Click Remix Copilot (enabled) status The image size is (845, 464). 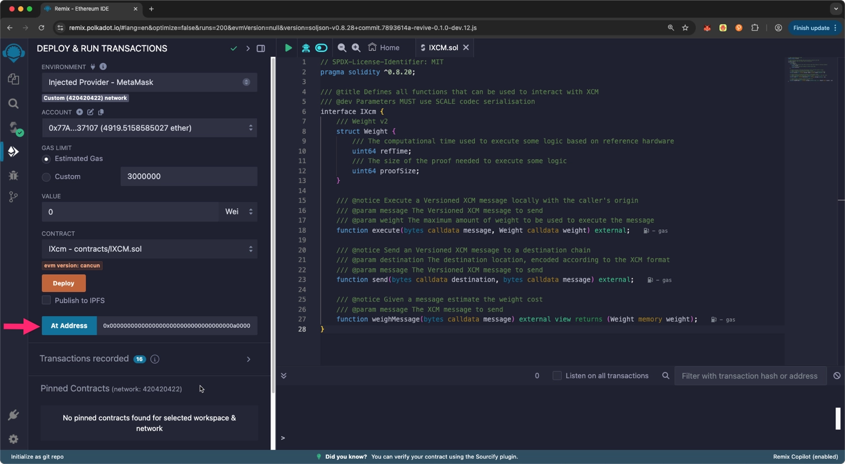(805, 457)
